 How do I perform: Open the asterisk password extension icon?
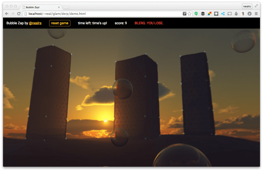pos(216,14)
